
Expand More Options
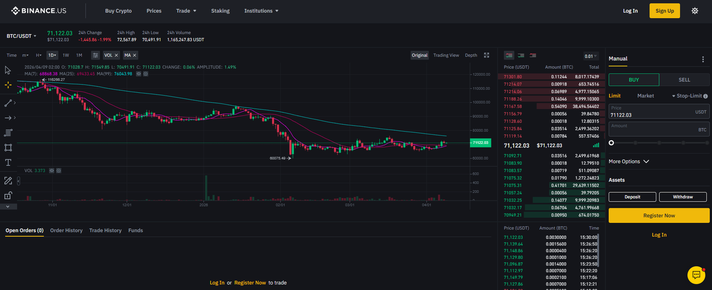coord(629,162)
